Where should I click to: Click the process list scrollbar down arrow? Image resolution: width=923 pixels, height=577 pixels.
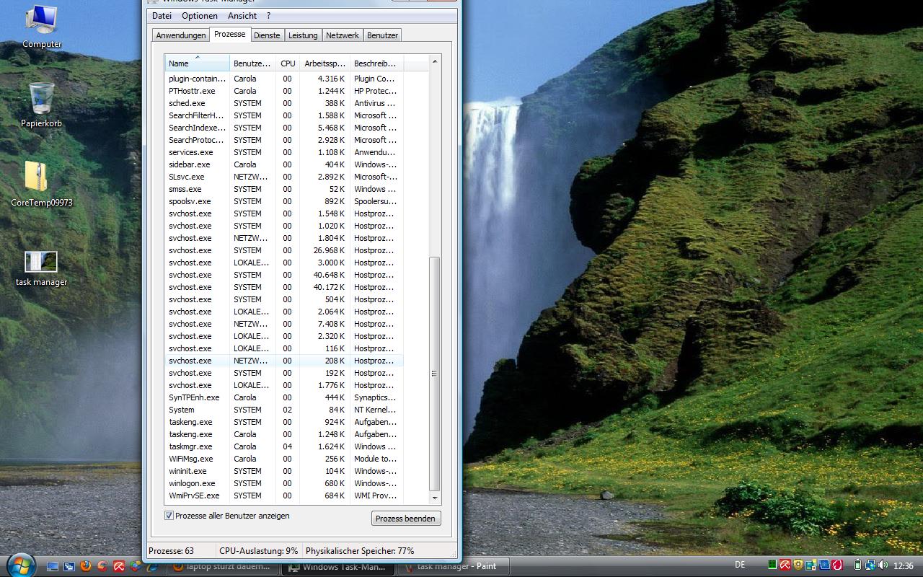[434, 498]
